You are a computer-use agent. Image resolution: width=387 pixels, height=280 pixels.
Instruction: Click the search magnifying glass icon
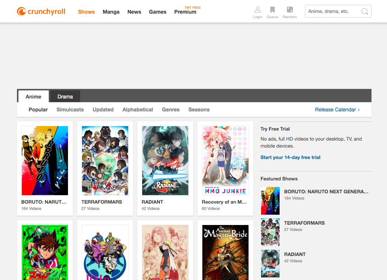(x=364, y=11)
